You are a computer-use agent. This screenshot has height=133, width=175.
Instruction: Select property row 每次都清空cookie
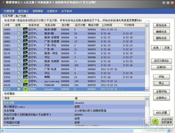(x=74, y=107)
